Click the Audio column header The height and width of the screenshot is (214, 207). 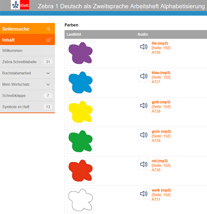[143, 34]
